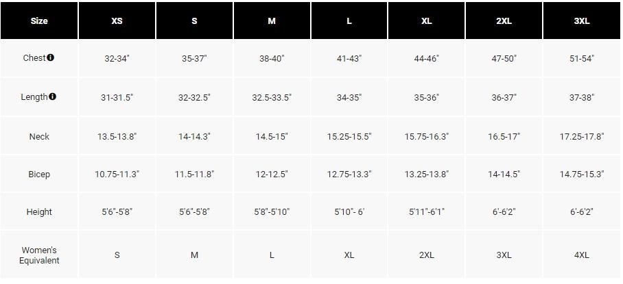Click the 32-32.5" length cell
Viewport: 623px width, 284px height.
coord(194,97)
